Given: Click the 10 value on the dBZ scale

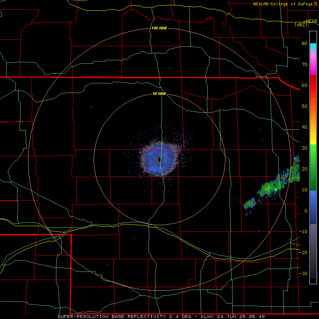Looking at the screenshot, I should 304,190.
